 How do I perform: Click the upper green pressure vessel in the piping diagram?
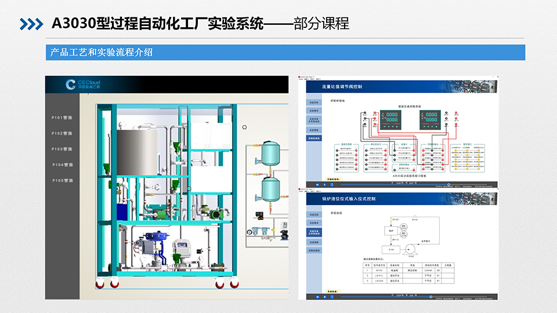(x=270, y=152)
